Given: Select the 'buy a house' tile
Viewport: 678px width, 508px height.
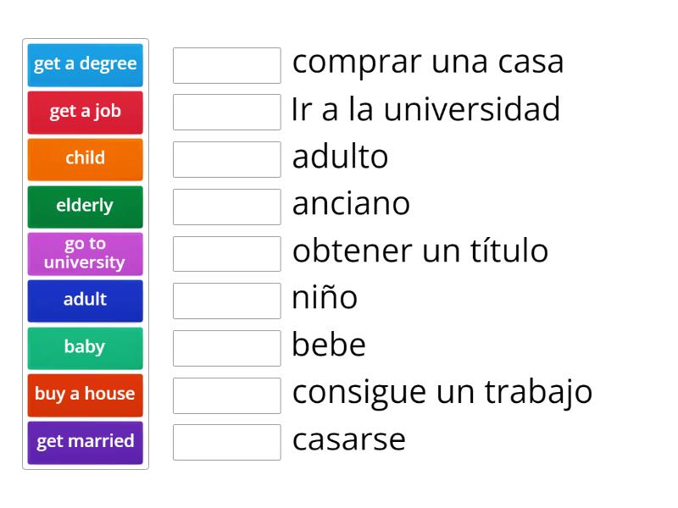Looking at the screenshot, I should click(85, 394).
